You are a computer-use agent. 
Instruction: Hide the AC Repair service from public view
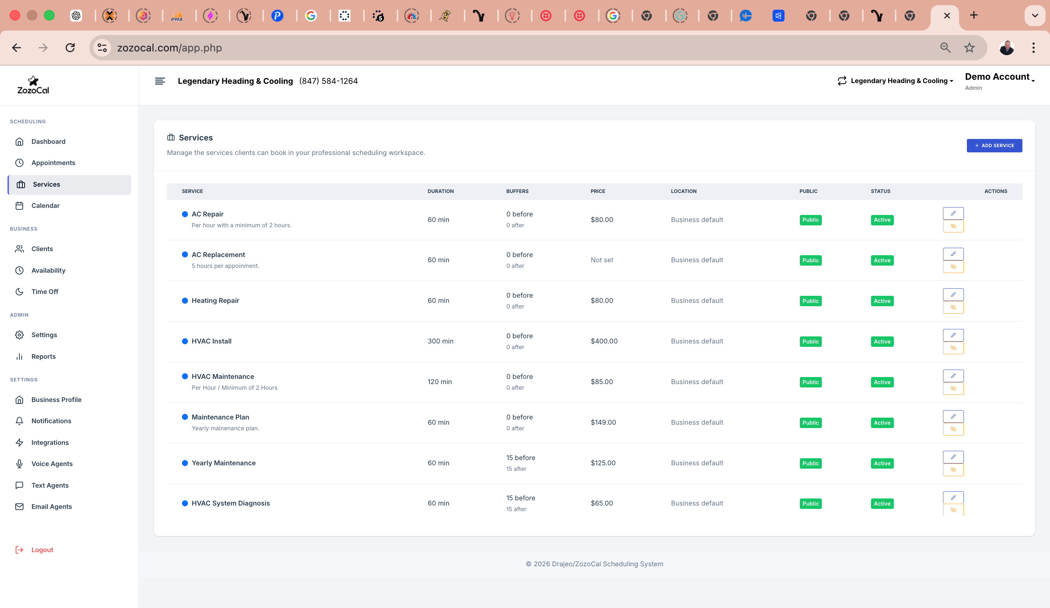[x=953, y=226]
